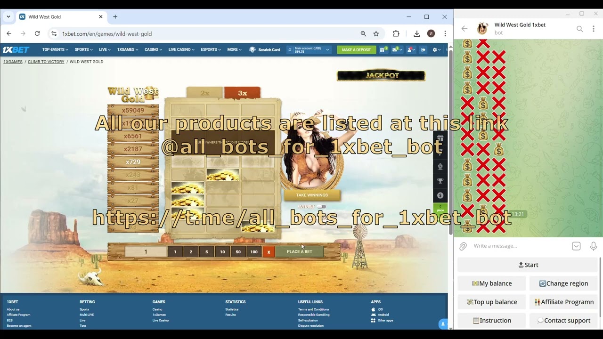Open the gift bonuses icon in header
The width and height of the screenshot is (603, 339).
[383, 49]
